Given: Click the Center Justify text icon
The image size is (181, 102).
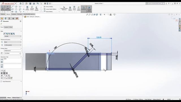Looking at the screenshot, I should click(4, 73).
